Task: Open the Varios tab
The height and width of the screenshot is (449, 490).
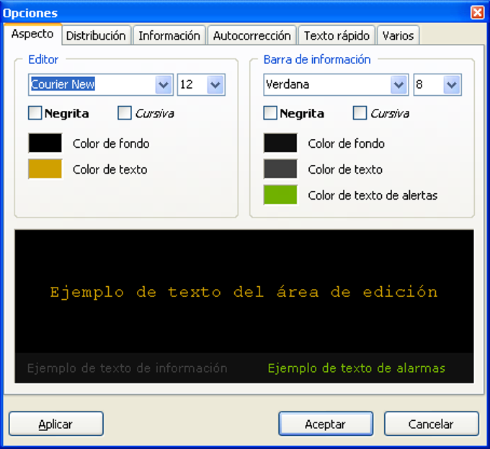Action: [x=398, y=35]
